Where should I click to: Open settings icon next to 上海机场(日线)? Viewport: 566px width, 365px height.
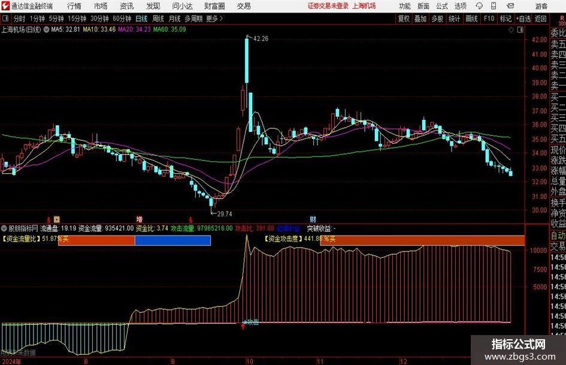47,29
